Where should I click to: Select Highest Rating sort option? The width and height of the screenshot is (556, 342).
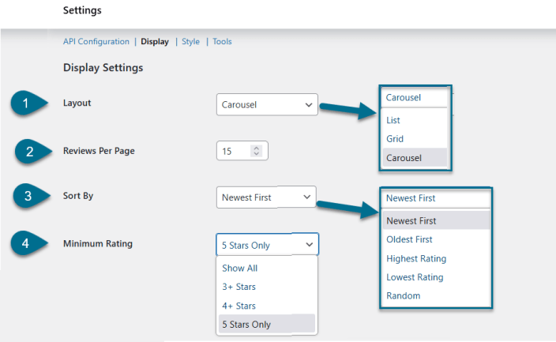[416, 258]
